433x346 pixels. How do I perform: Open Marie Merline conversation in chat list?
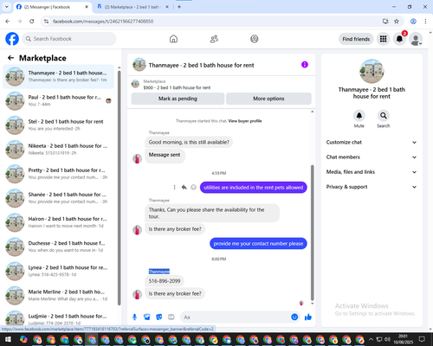tap(58, 296)
